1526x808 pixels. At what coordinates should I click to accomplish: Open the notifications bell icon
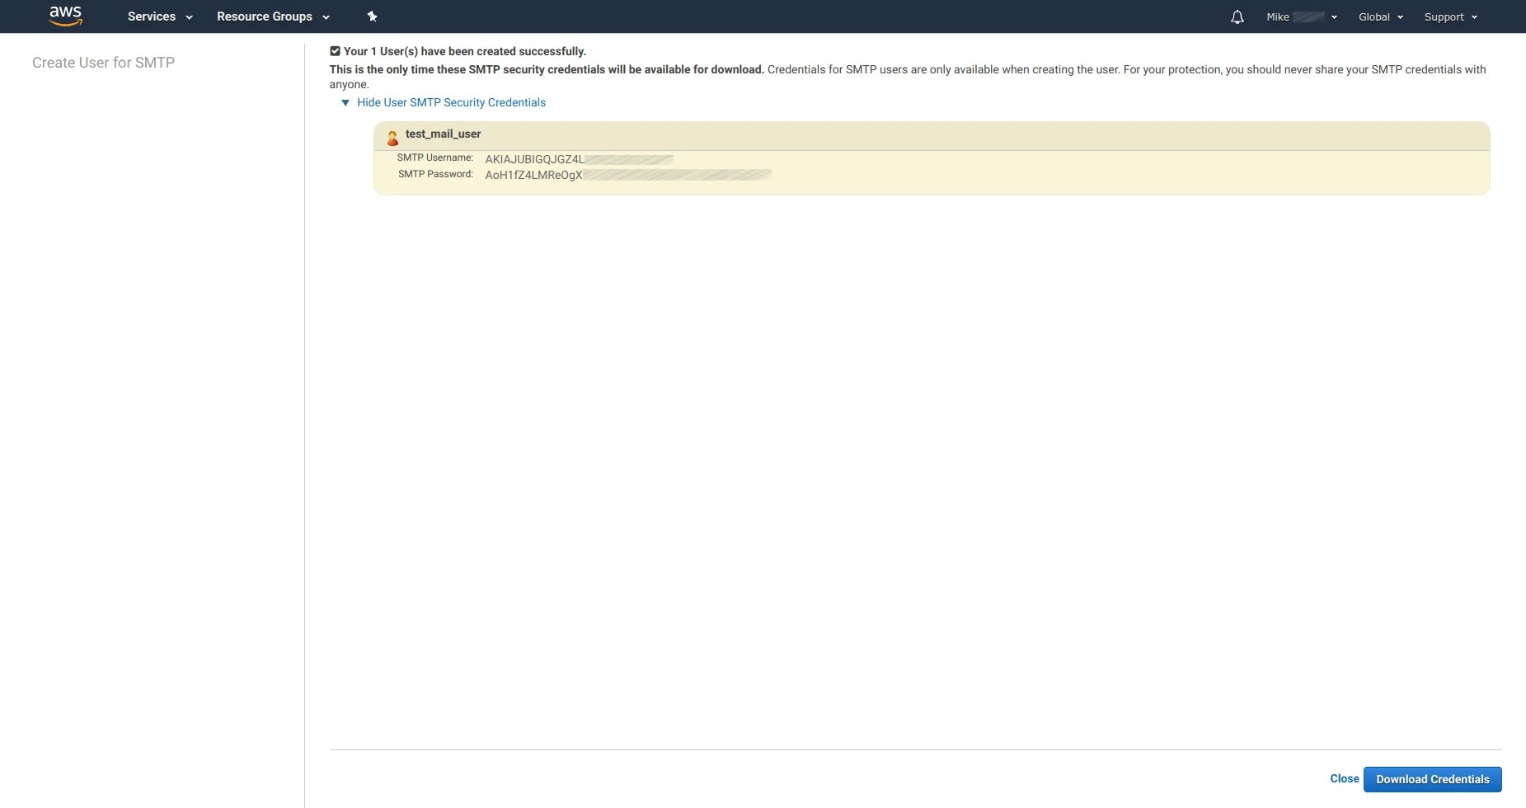(1237, 16)
